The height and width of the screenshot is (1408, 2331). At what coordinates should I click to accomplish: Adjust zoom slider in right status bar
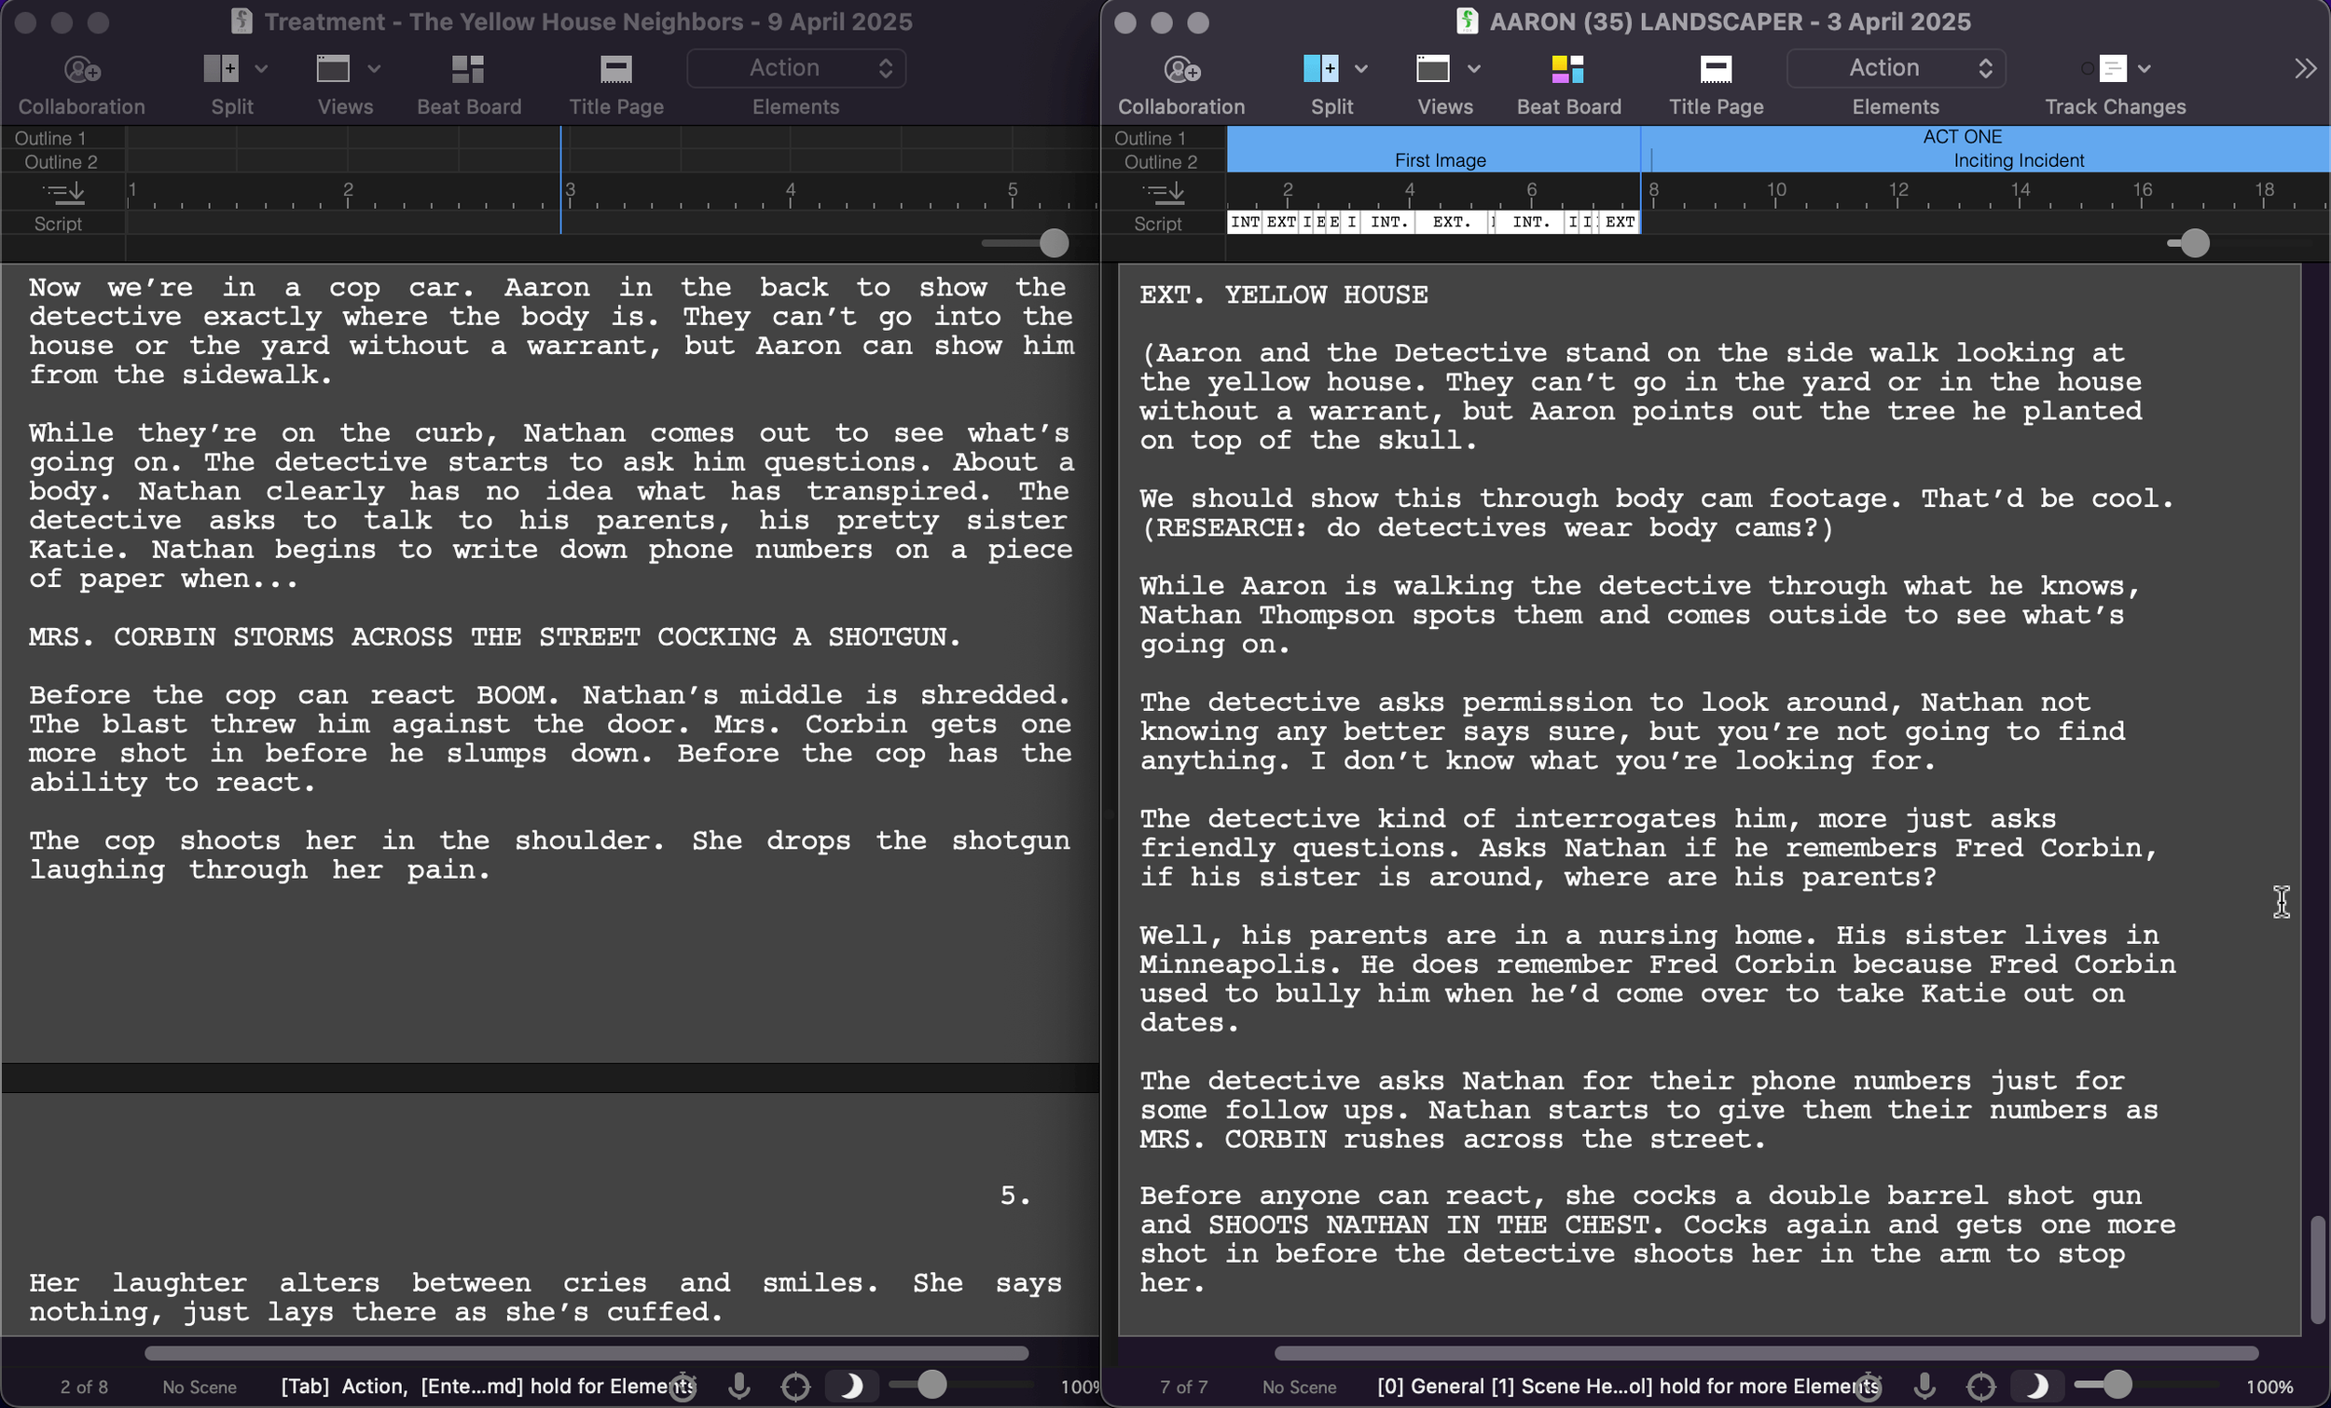pyautogui.click(x=2117, y=1385)
